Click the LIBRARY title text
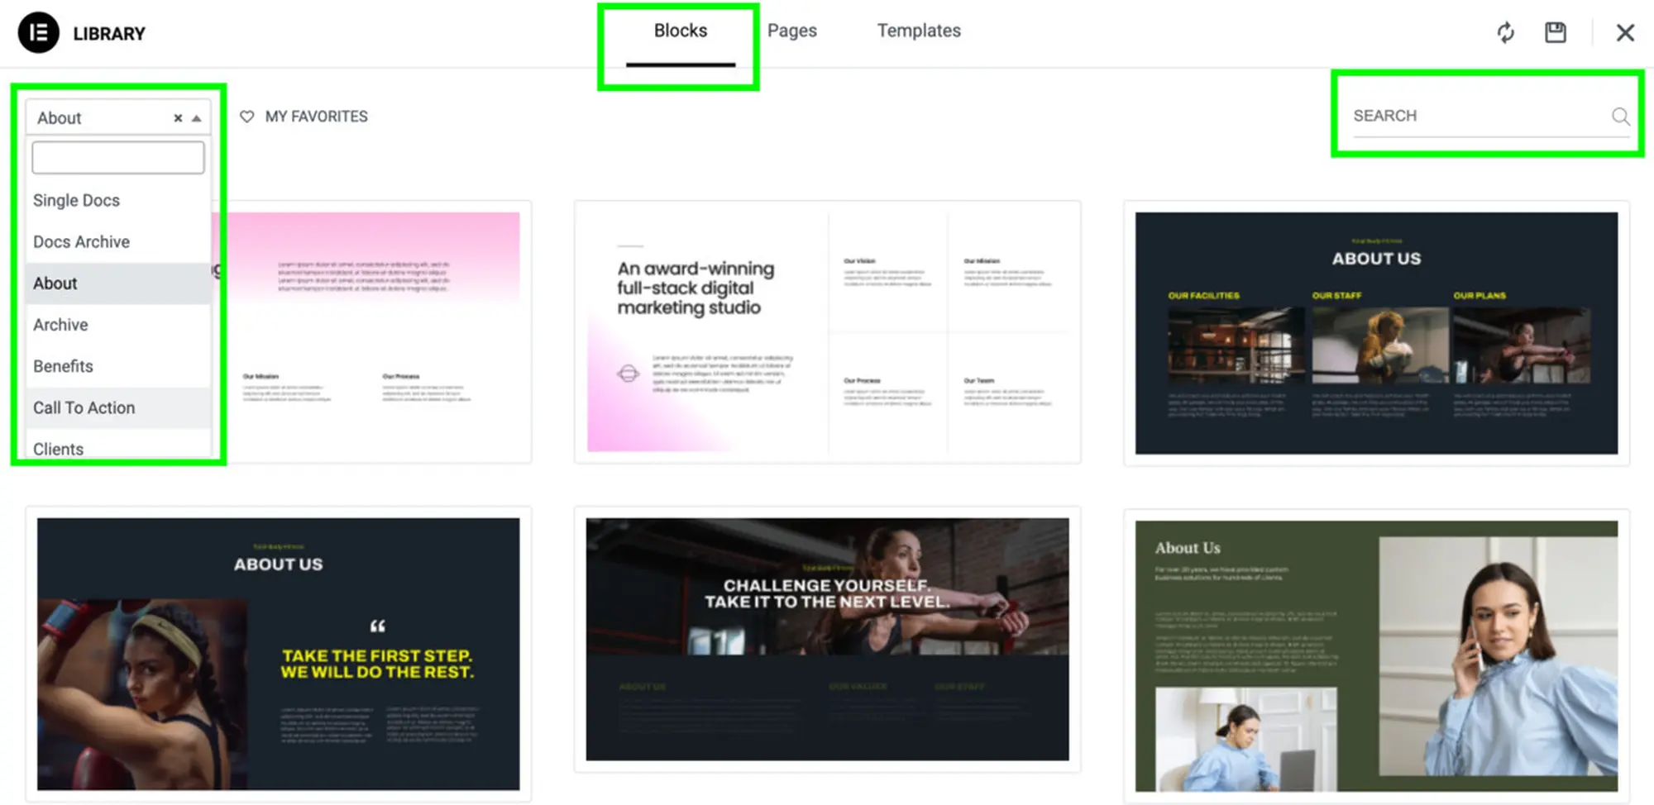This screenshot has width=1654, height=805. click(x=109, y=34)
